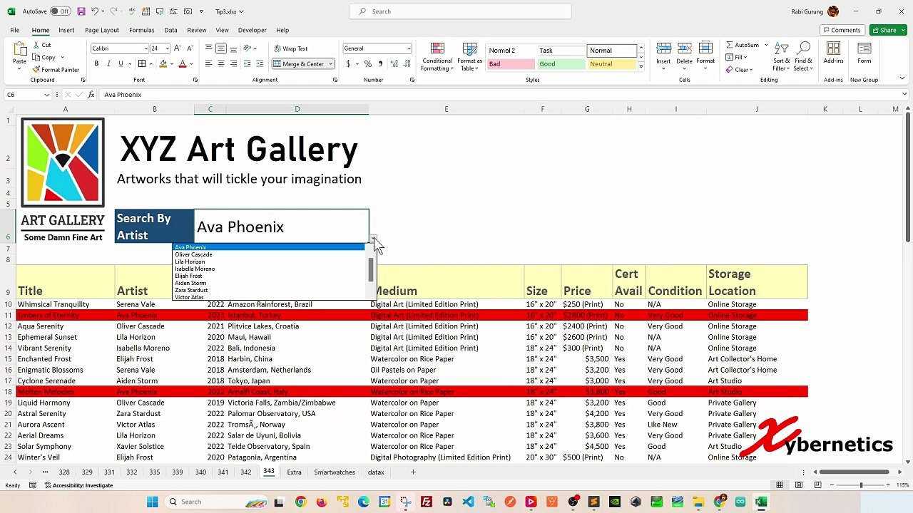Set middle vertical alignment

point(221,48)
